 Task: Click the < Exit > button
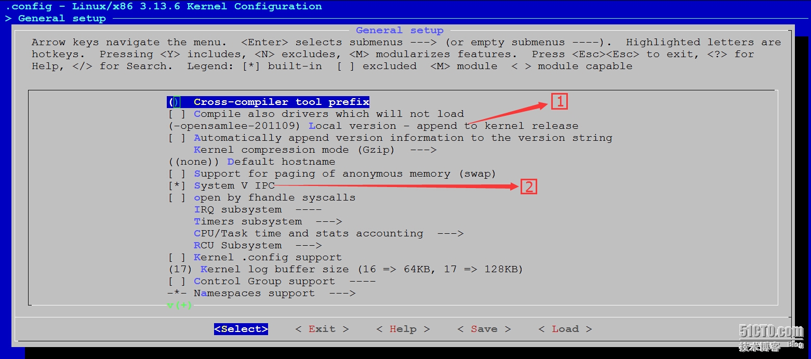click(x=322, y=329)
